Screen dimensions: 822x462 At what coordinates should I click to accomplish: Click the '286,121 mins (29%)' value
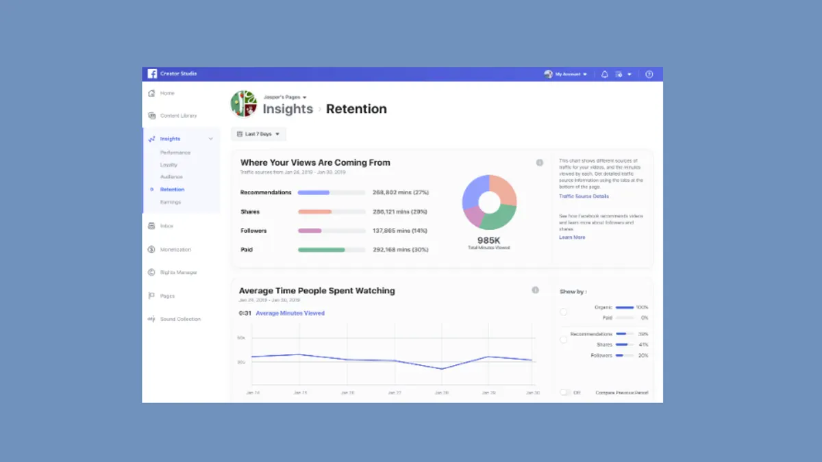tap(400, 212)
